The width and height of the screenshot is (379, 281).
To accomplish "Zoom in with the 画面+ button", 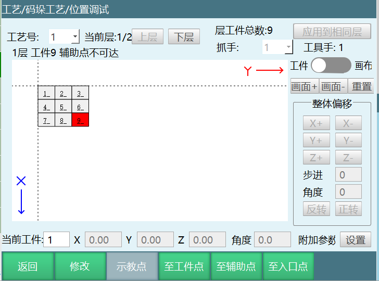I will pos(304,86).
